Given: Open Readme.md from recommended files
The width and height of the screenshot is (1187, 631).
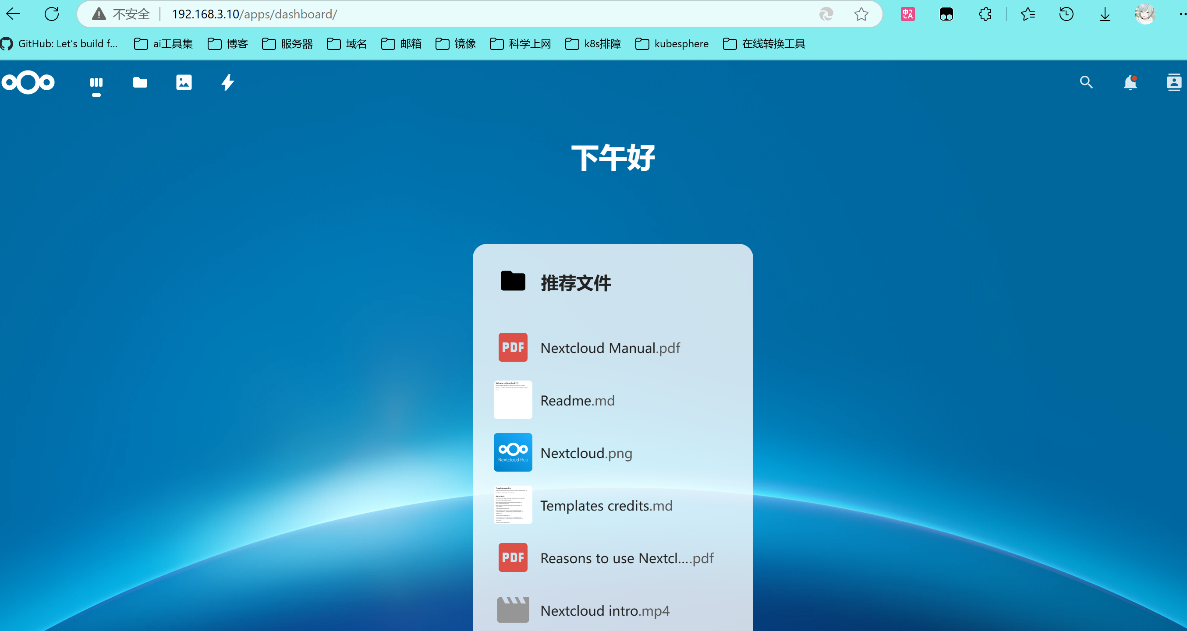Looking at the screenshot, I should coord(577,400).
